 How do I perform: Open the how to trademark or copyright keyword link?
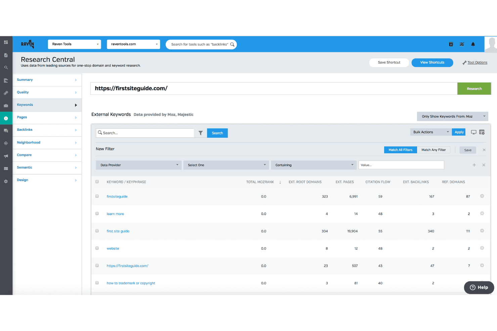[x=131, y=283]
